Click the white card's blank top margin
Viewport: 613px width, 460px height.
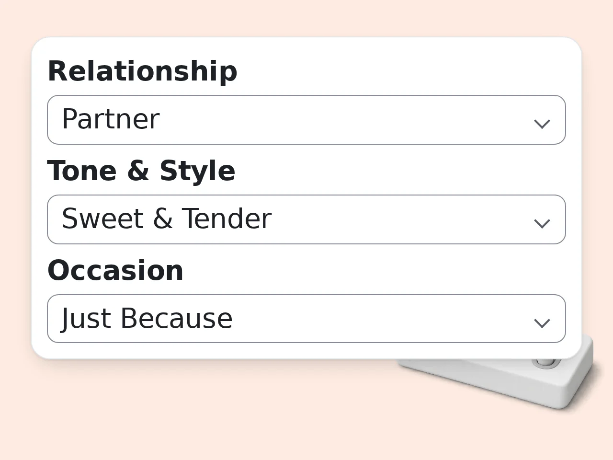coord(306,47)
